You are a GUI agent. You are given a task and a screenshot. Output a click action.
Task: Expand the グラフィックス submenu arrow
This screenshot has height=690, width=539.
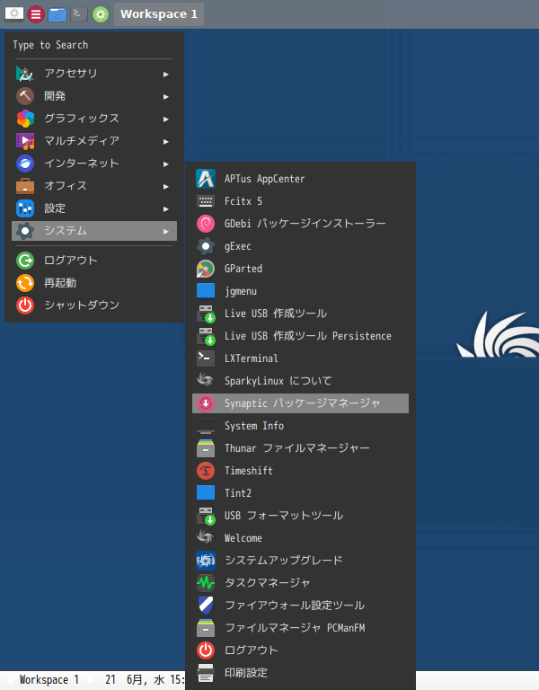click(x=165, y=119)
